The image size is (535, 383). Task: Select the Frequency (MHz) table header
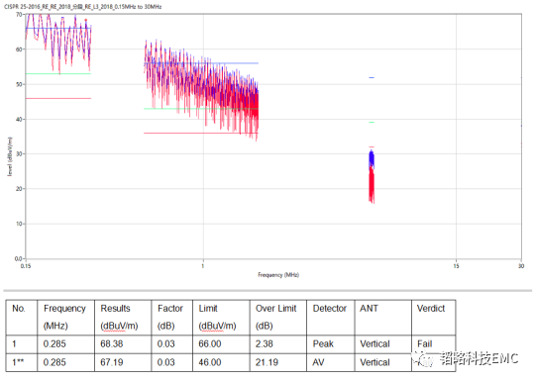click(65, 318)
